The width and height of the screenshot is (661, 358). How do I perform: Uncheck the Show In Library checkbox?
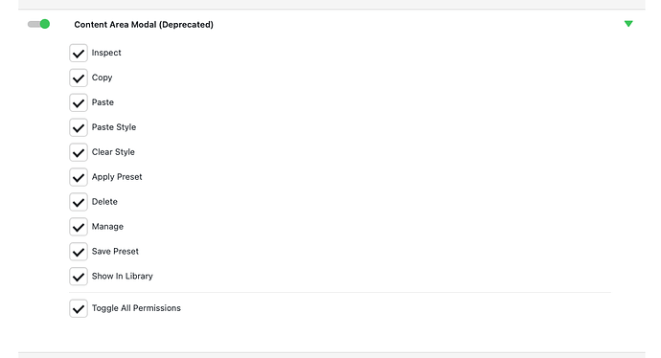pos(79,277)
